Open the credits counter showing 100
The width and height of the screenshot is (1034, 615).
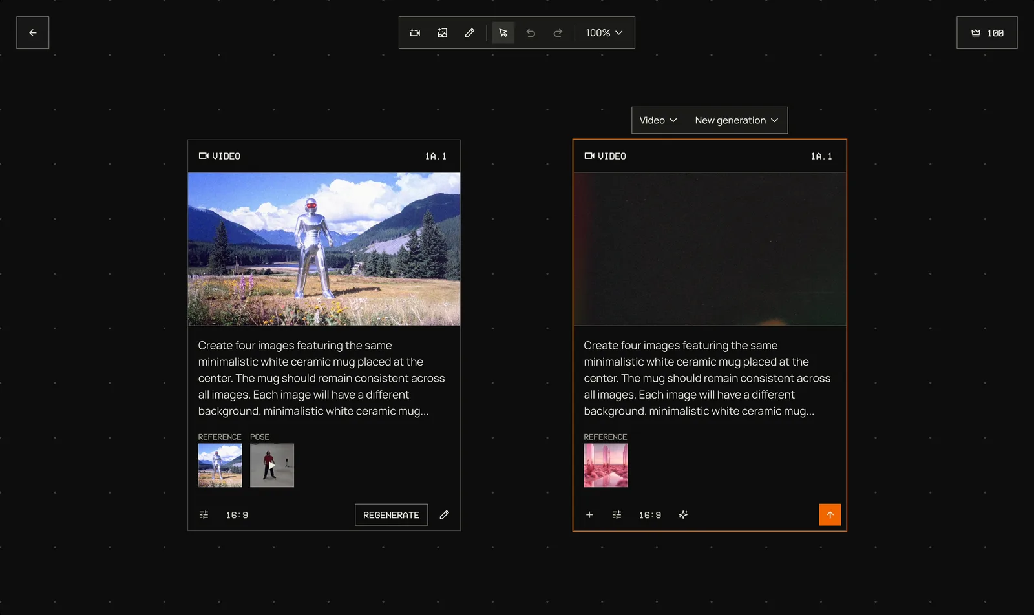tap(987, 33)
